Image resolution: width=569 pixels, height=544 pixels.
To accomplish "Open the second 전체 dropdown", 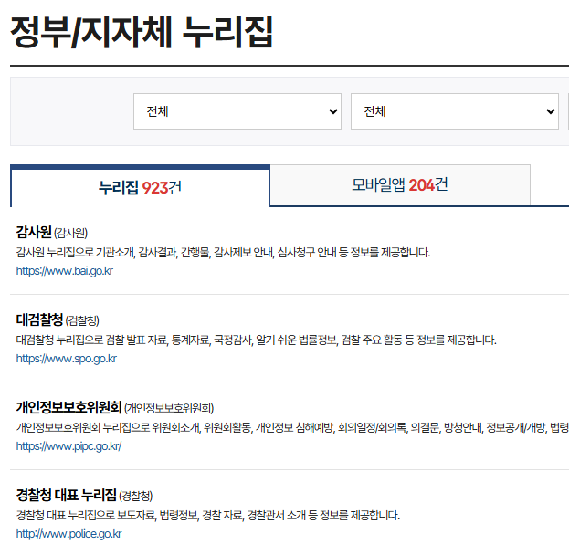I will tap(454, 111).
